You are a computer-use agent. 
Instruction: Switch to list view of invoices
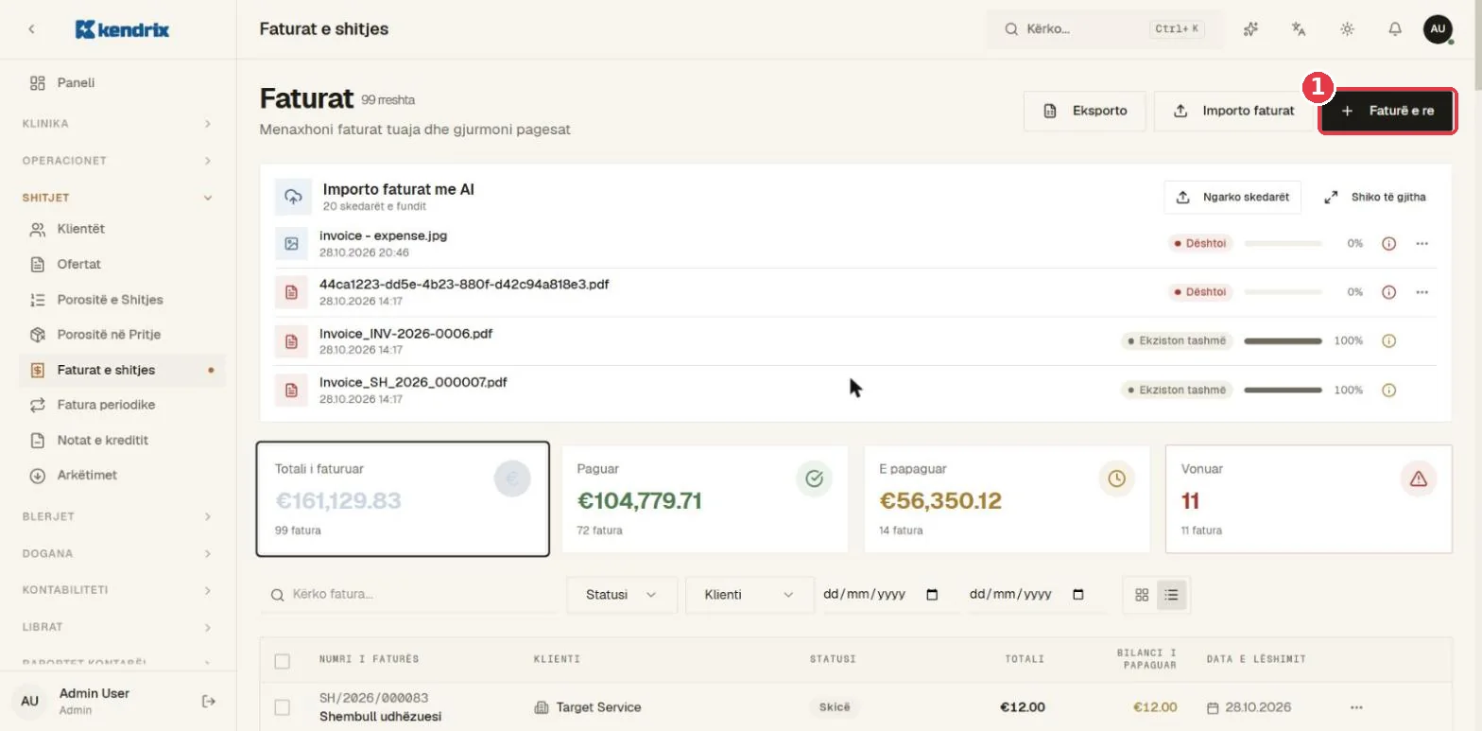pyautogui.click(x=1171, y=595)
